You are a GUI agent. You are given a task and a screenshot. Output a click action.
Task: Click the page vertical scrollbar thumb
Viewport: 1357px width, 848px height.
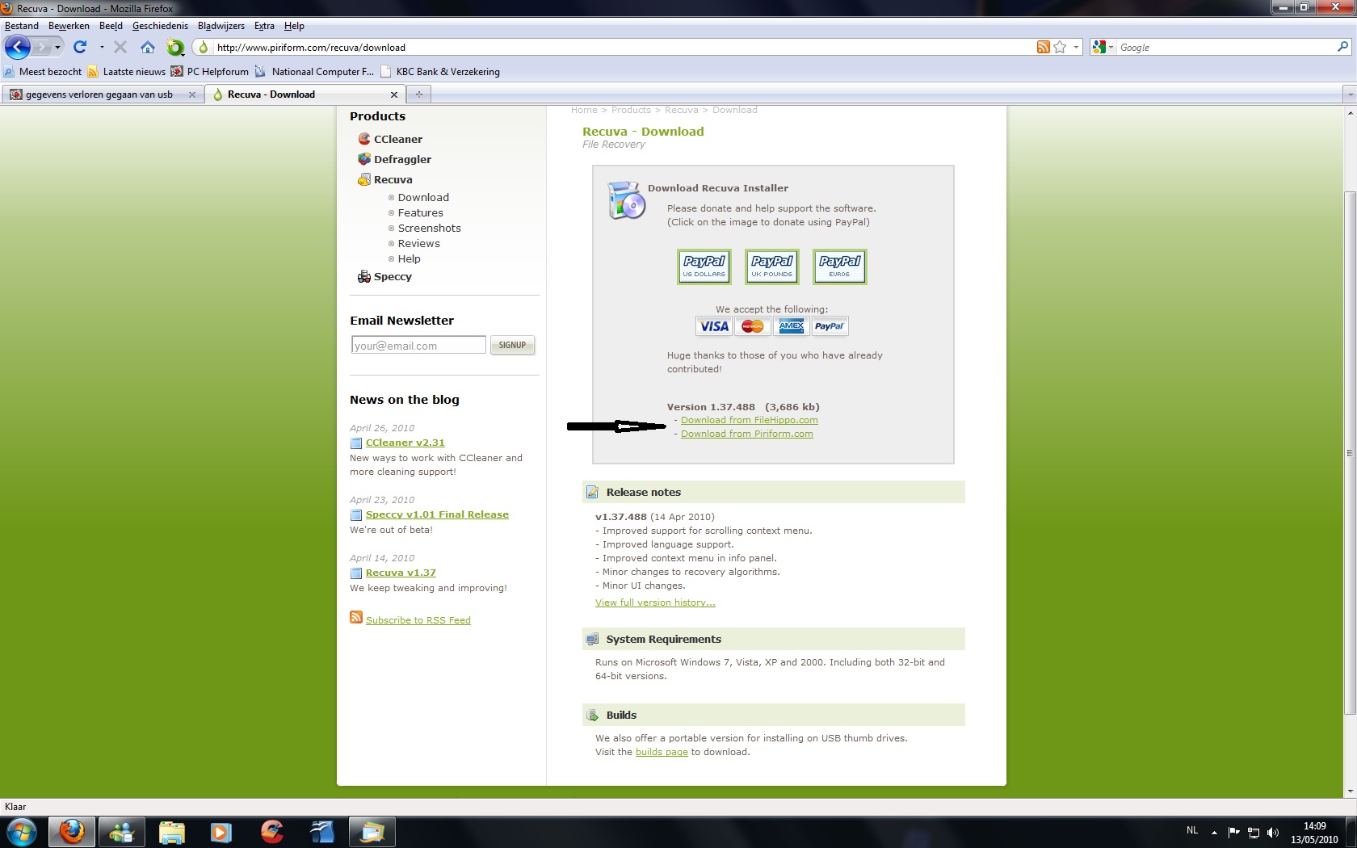coord(1349,452)
